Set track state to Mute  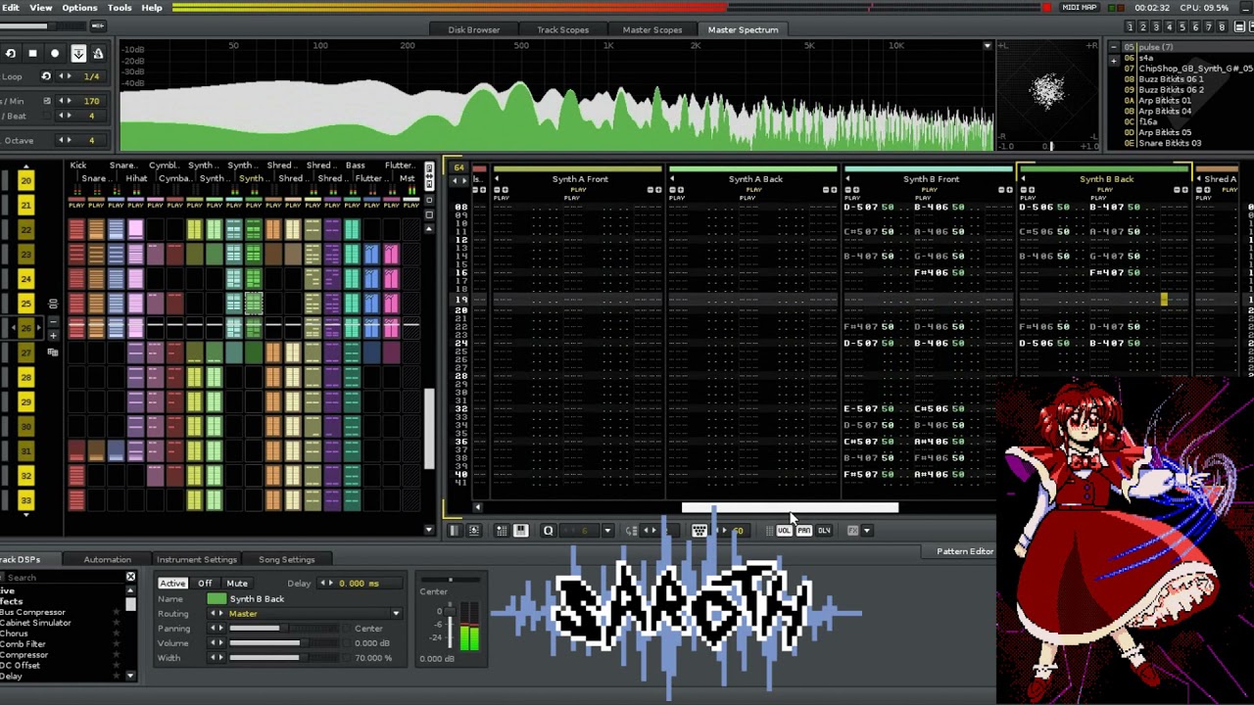(236, 584)
